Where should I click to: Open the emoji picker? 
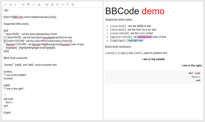(68, 4)
